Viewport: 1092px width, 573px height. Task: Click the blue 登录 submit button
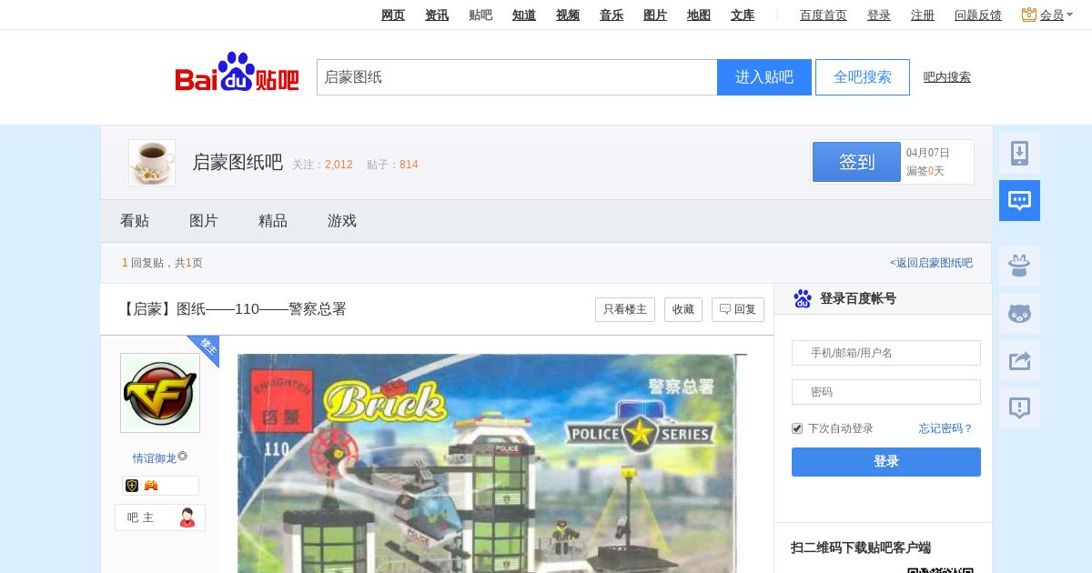(x=886, y=462)
